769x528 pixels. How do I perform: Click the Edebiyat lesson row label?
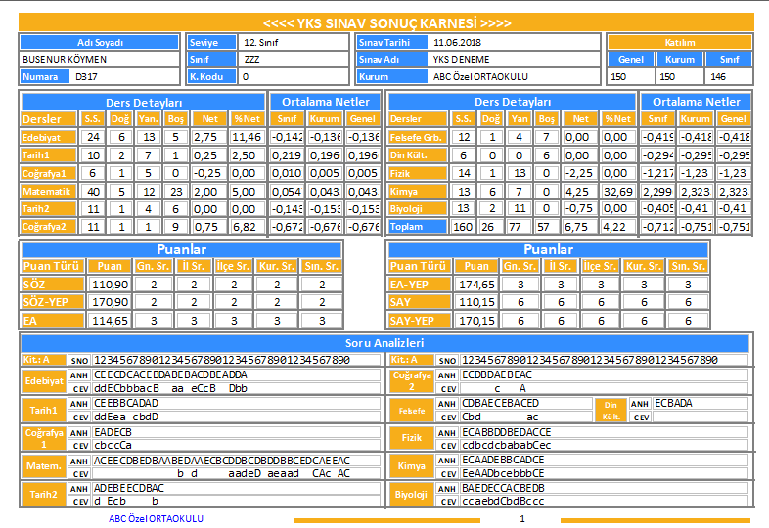(49, 137)
